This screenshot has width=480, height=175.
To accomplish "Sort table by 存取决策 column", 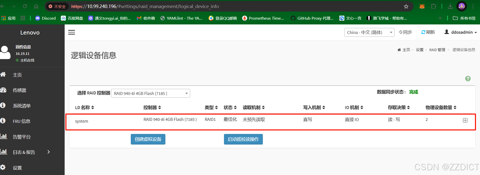I will (x=399, y=108).
